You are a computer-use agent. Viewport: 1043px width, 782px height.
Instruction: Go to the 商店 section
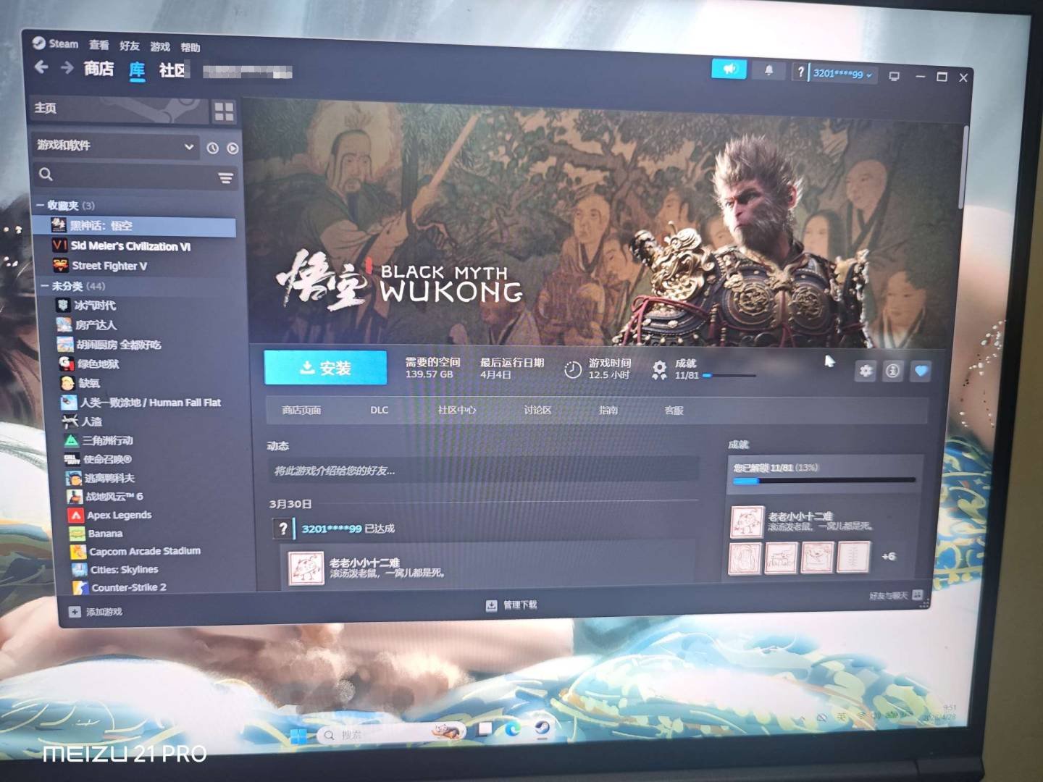tap(99, 69)
